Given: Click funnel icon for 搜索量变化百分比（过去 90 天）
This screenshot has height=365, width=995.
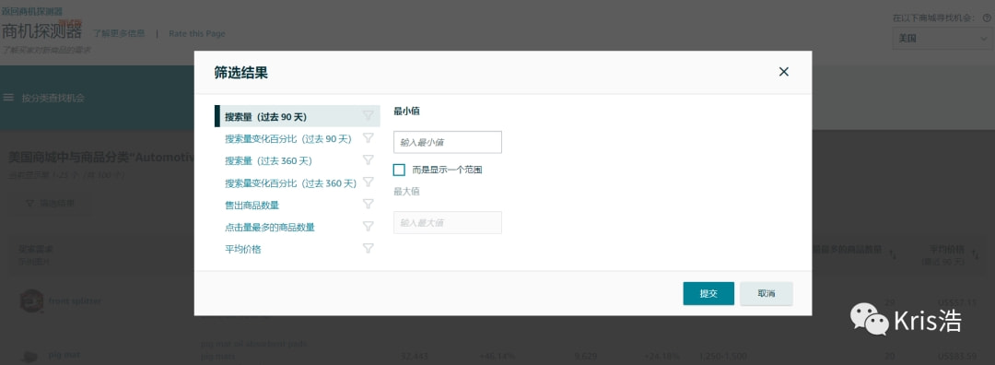Looking at the screenshot, I should coord(368,137).
